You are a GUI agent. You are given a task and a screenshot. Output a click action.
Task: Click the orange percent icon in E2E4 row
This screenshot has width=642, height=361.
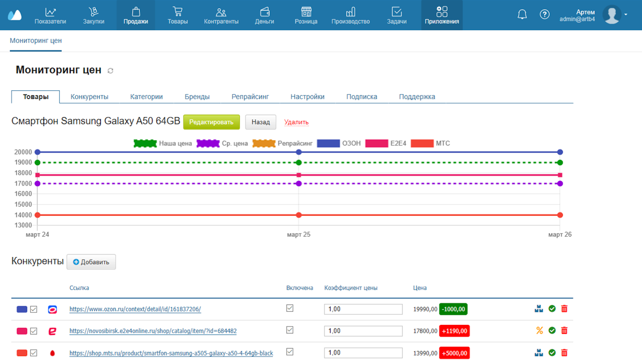pyautogui.click(x=540, y=330)
